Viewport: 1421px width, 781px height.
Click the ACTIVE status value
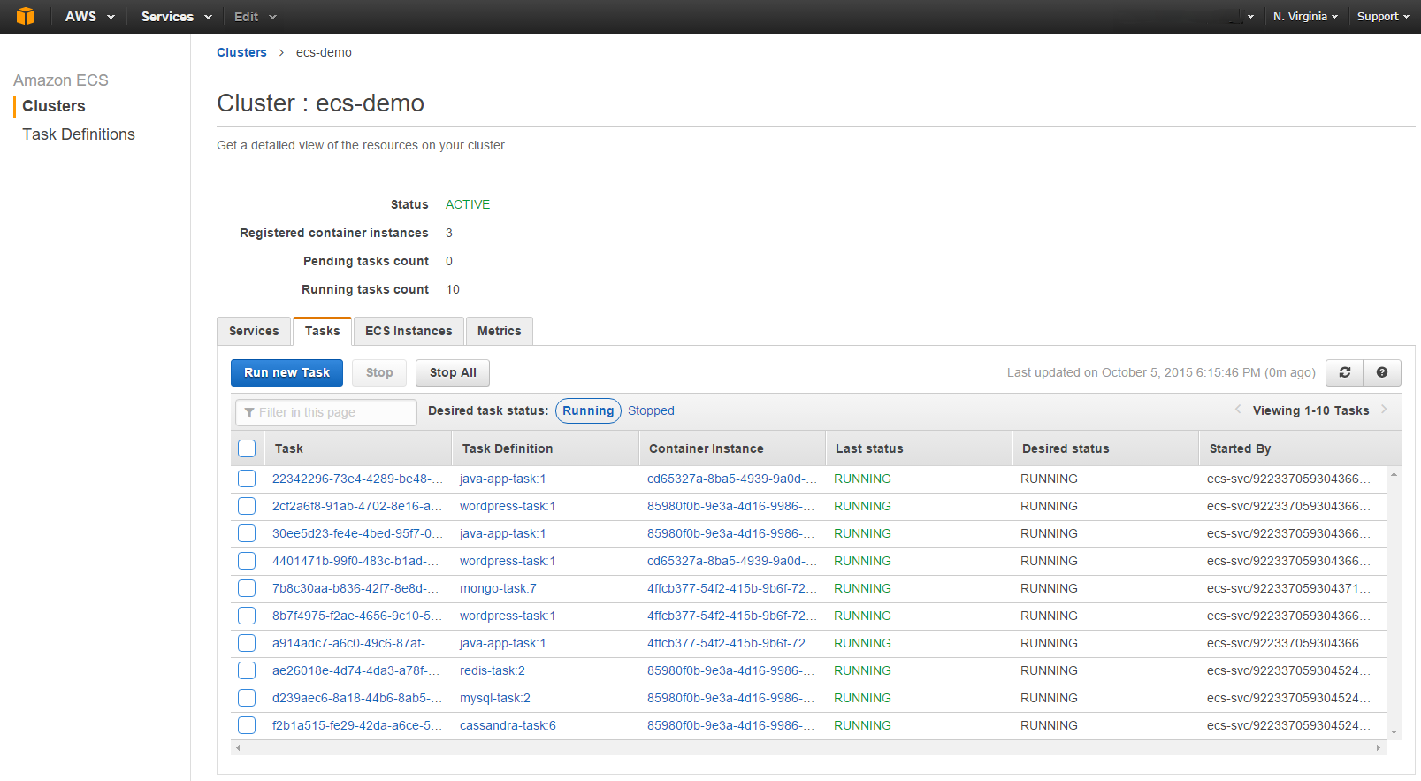(x=468, y=204)
